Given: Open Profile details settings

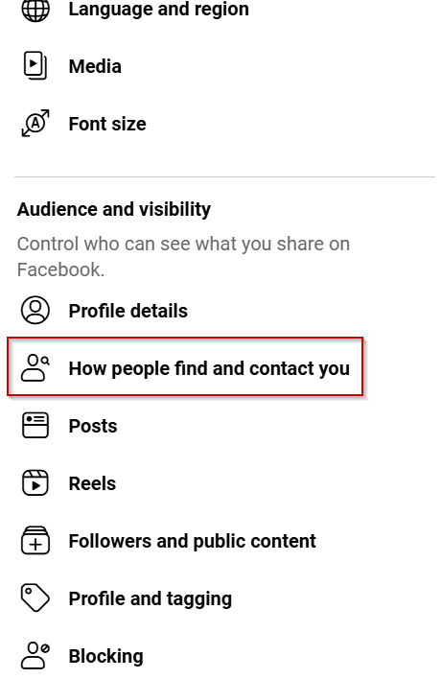Looking at the screenshot, I should click(128, 311).
